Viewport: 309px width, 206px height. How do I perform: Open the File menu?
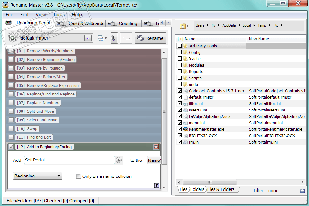tap(9, 15)
